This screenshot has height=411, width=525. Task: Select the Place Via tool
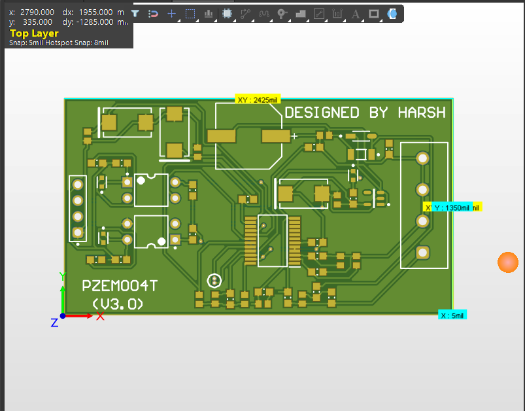click(282, 14)
